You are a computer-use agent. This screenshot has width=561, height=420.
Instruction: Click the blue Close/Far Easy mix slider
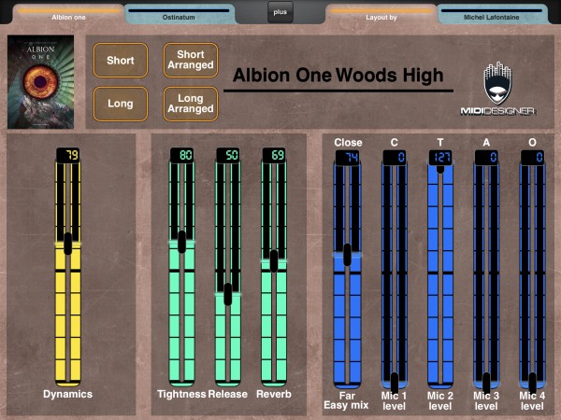pos(347,275)
